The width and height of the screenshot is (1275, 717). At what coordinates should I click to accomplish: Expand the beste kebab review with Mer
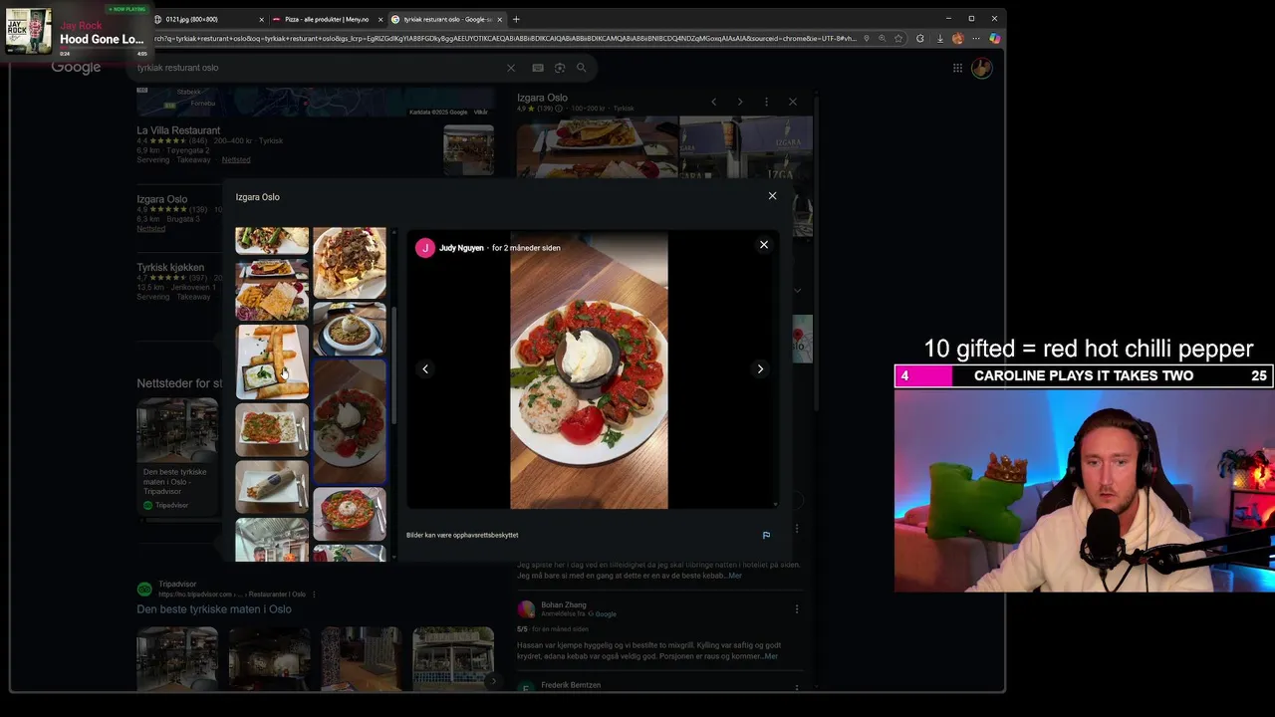[x=734, y=576]
